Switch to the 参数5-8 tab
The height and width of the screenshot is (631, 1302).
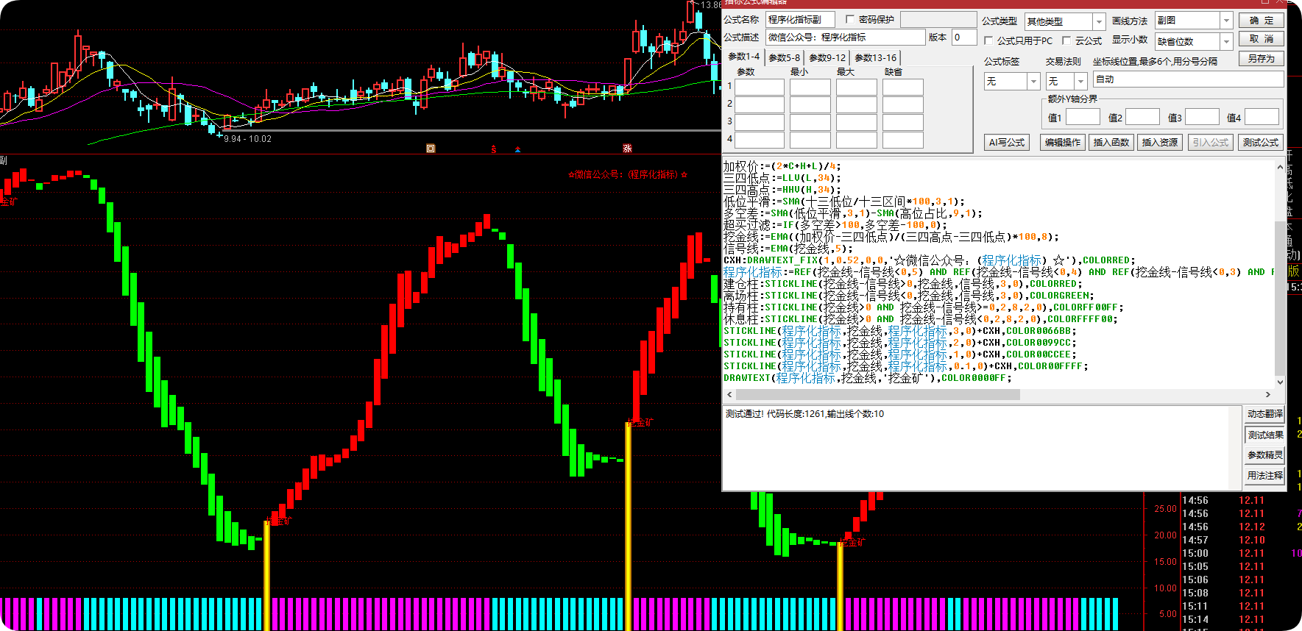[784, 57]
